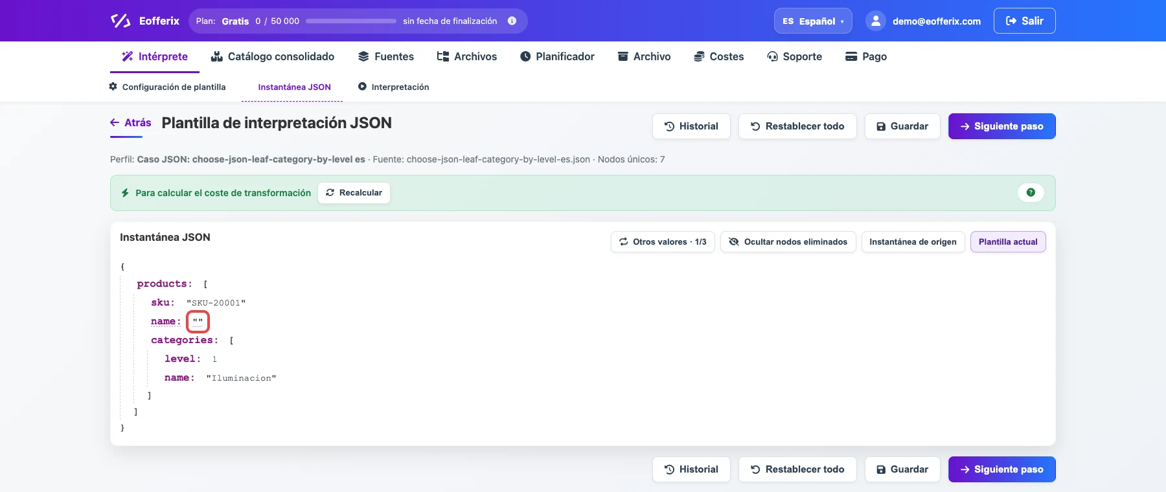Click the Recalcular button

[x=354, y=193]
